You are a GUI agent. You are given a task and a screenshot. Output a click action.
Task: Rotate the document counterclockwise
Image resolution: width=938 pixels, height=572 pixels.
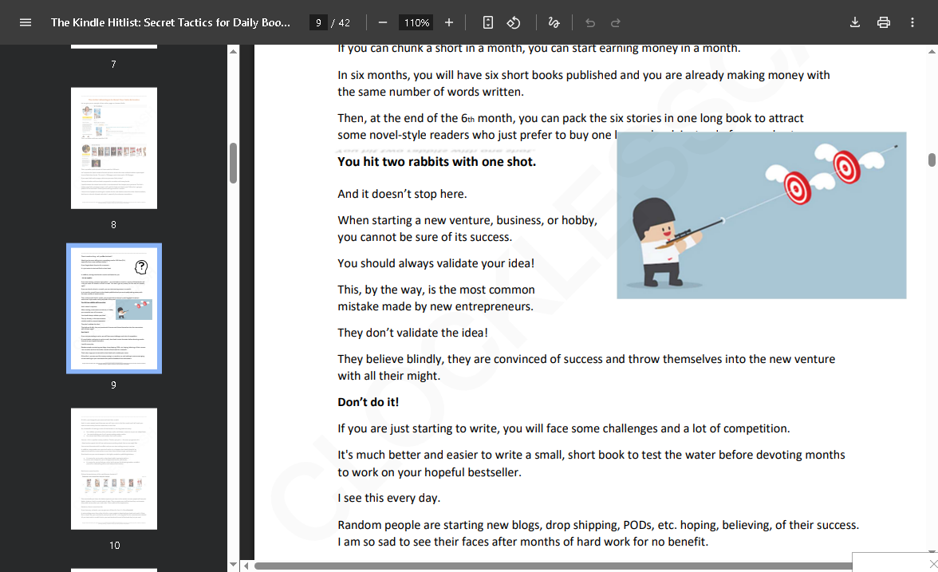coord(514,22)
